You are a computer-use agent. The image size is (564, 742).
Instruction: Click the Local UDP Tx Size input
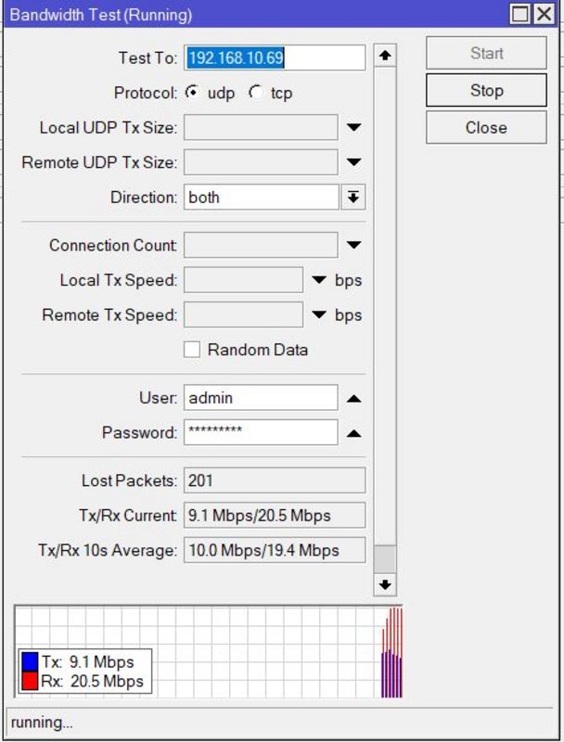click(x=261, y=127)
